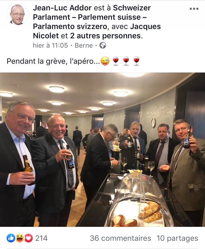Image resolution: width=205 pixels, height=249 pixels.
Task: Click the 'hier à 11:05' timestamp
Action: click(50, 45)
